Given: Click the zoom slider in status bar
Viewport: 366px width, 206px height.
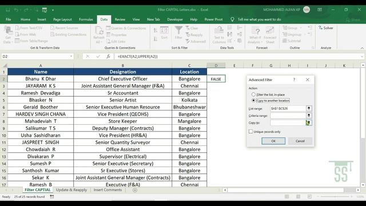Looking at the screenshot, I should (336, 197).
